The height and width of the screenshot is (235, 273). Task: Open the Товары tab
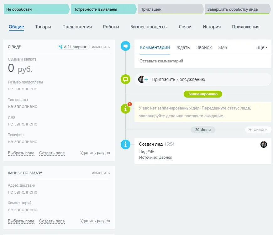pos(43,27)
